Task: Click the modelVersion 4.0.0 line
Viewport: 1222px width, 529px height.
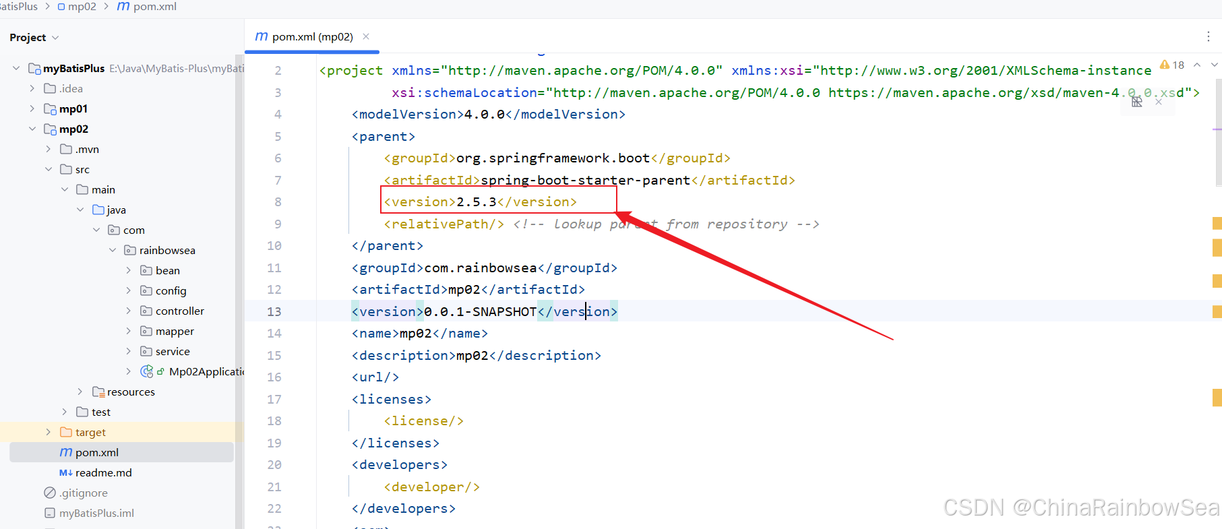Action: tap(489, 114)
